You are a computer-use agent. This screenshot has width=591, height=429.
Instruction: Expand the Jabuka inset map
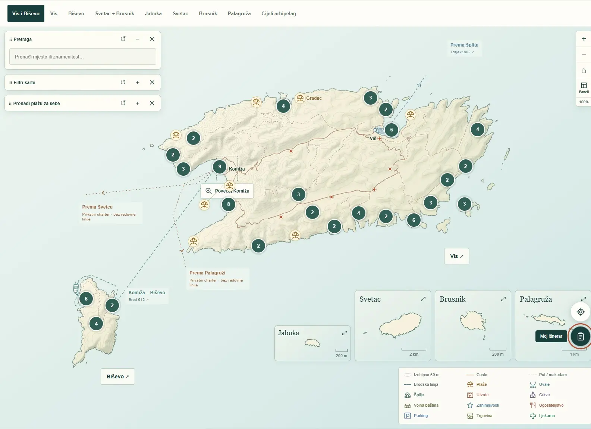pos(345,333)
